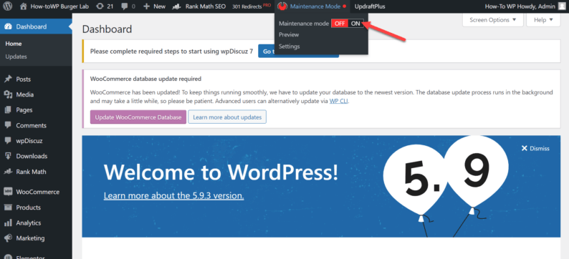
Task: Click the Media icon in the sidebar
Action: pos(8,94)
